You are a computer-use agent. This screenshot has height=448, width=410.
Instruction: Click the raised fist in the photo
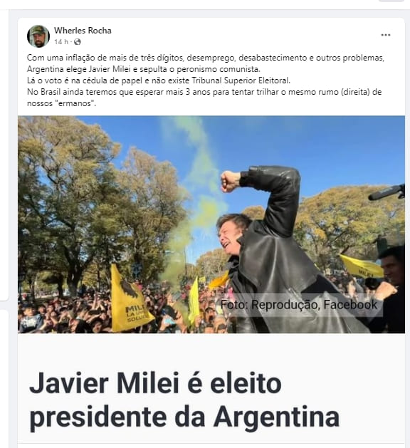click(x=231, y=181)
